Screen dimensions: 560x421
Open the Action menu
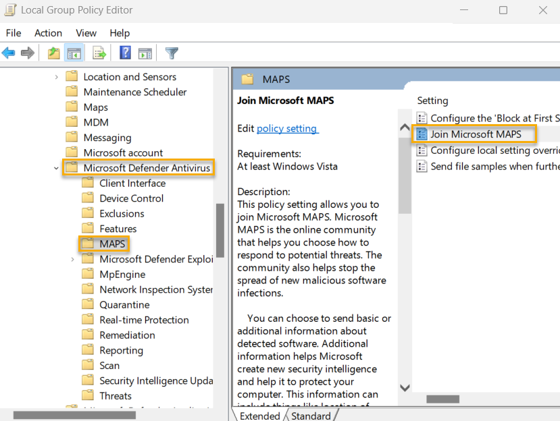(48, 32)
